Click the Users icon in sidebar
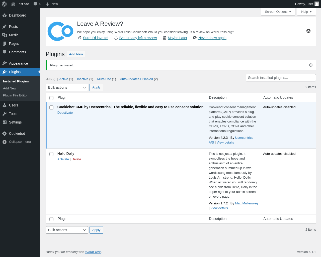The width and height of the screenshot is (321, 257). [x=5, y=105]
